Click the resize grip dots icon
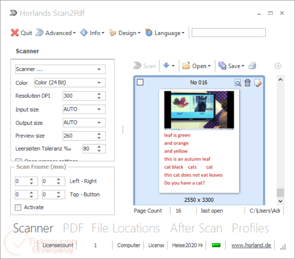This screenshot has height=259, width=295. click(x=283, y=247)
